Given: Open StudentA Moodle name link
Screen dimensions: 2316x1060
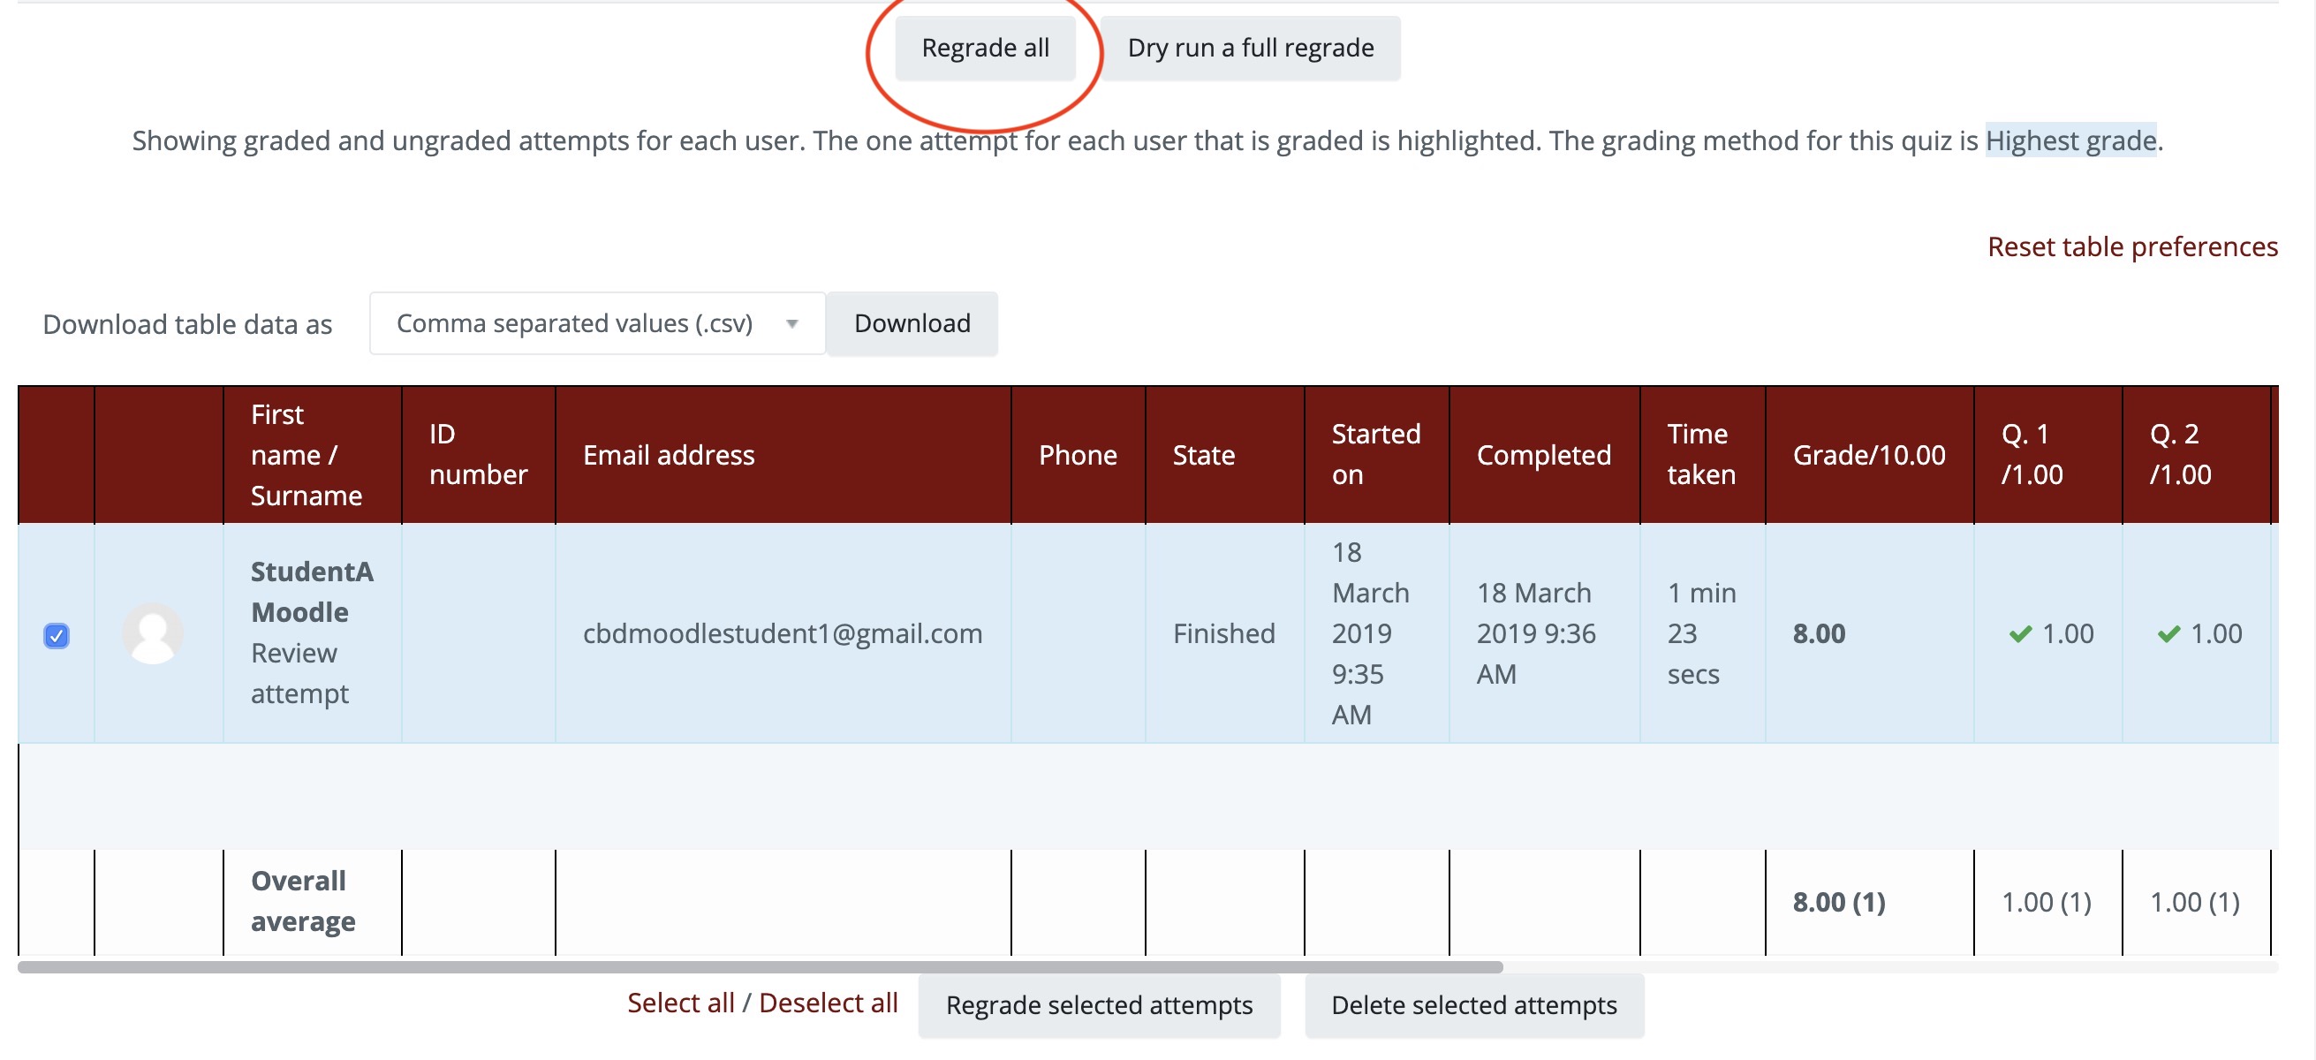Looking at the screenshot, I should 311,592.
